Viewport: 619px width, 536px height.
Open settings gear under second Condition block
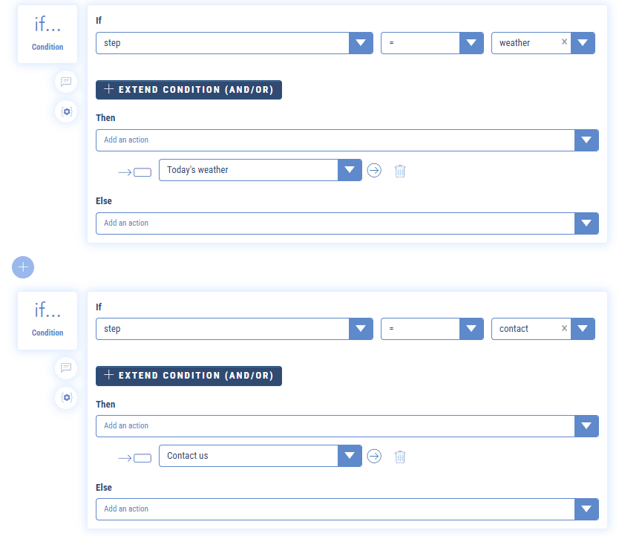point(66,397)
